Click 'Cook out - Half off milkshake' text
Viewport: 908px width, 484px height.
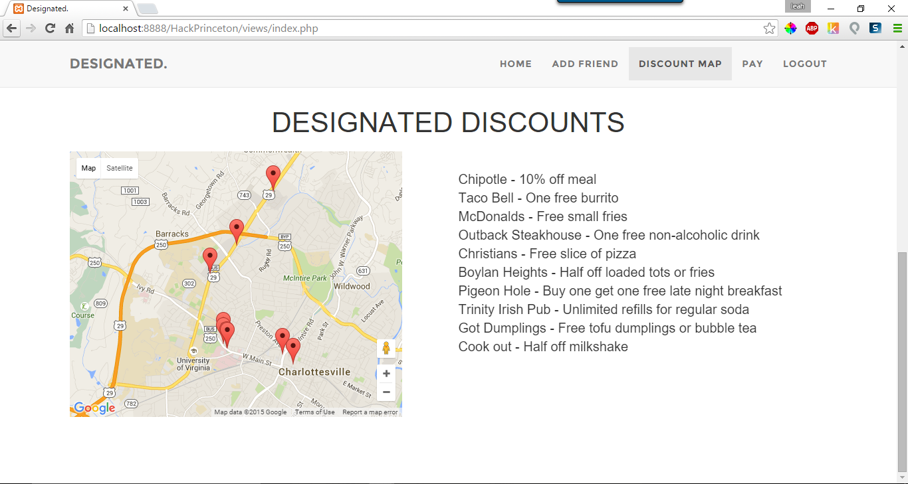pyautogui.click(x=543, y=347)
